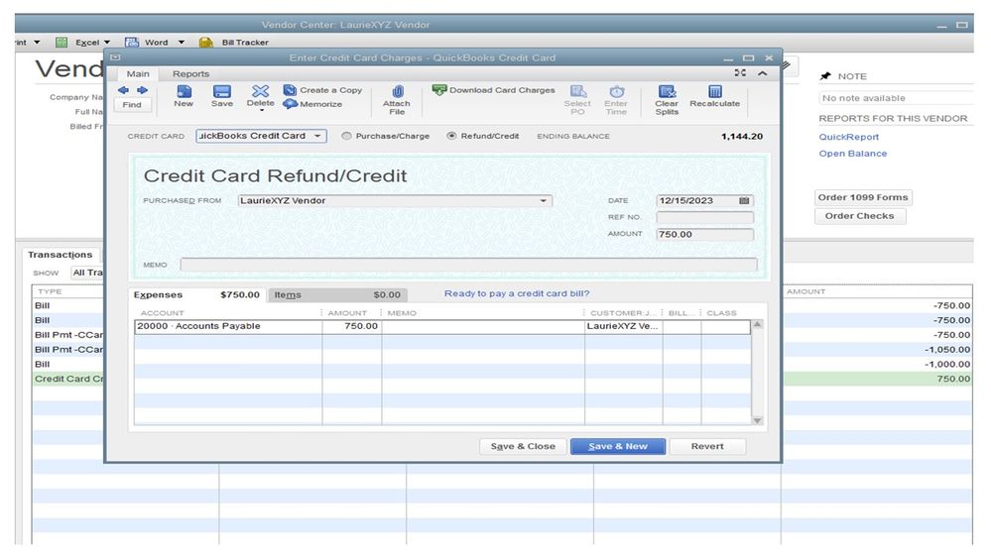
Task: Click the 750.00 amount cell in Expenses
Action: [351, 326]
